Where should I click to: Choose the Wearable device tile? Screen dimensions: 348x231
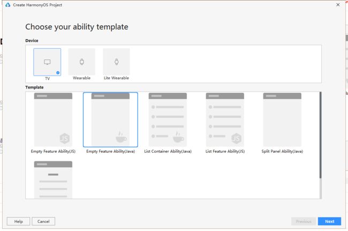[x=82, y=62]
